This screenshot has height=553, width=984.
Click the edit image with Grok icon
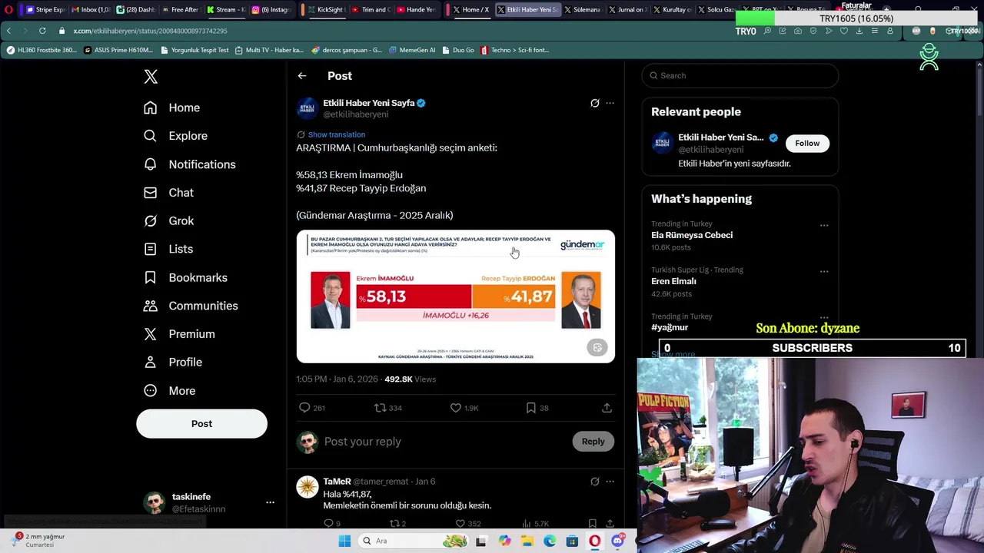pos(597,348)
